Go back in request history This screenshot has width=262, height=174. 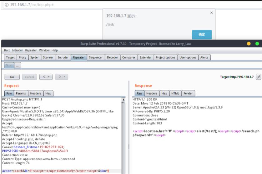tap(44, 77)
